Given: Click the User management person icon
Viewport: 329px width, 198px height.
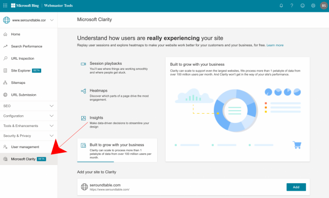Looking at the screenshot, I should 5,147.
